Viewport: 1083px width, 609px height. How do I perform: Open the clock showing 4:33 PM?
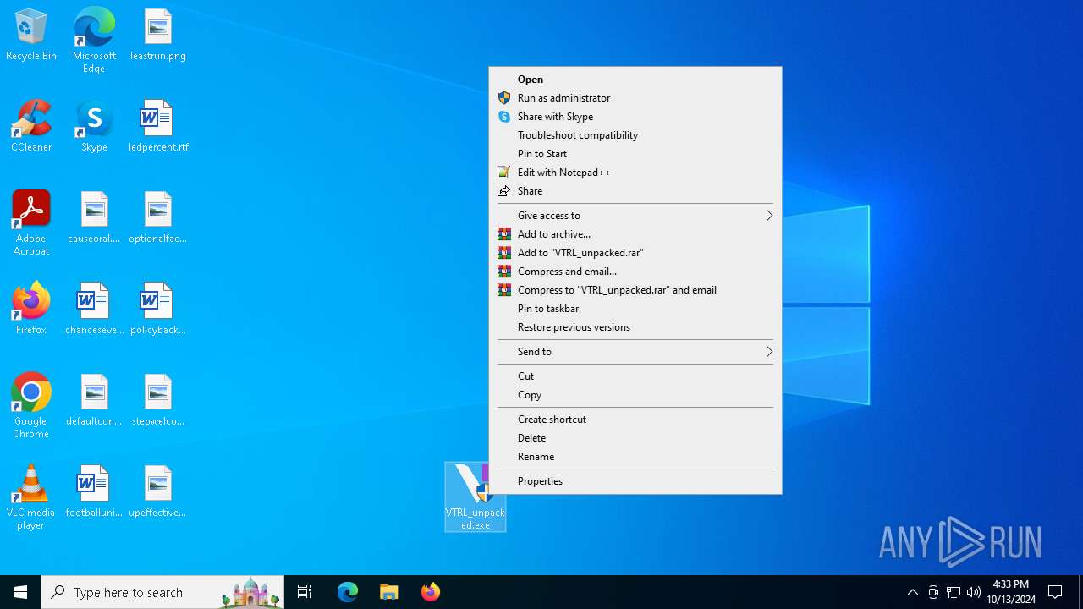[1011, 592]
